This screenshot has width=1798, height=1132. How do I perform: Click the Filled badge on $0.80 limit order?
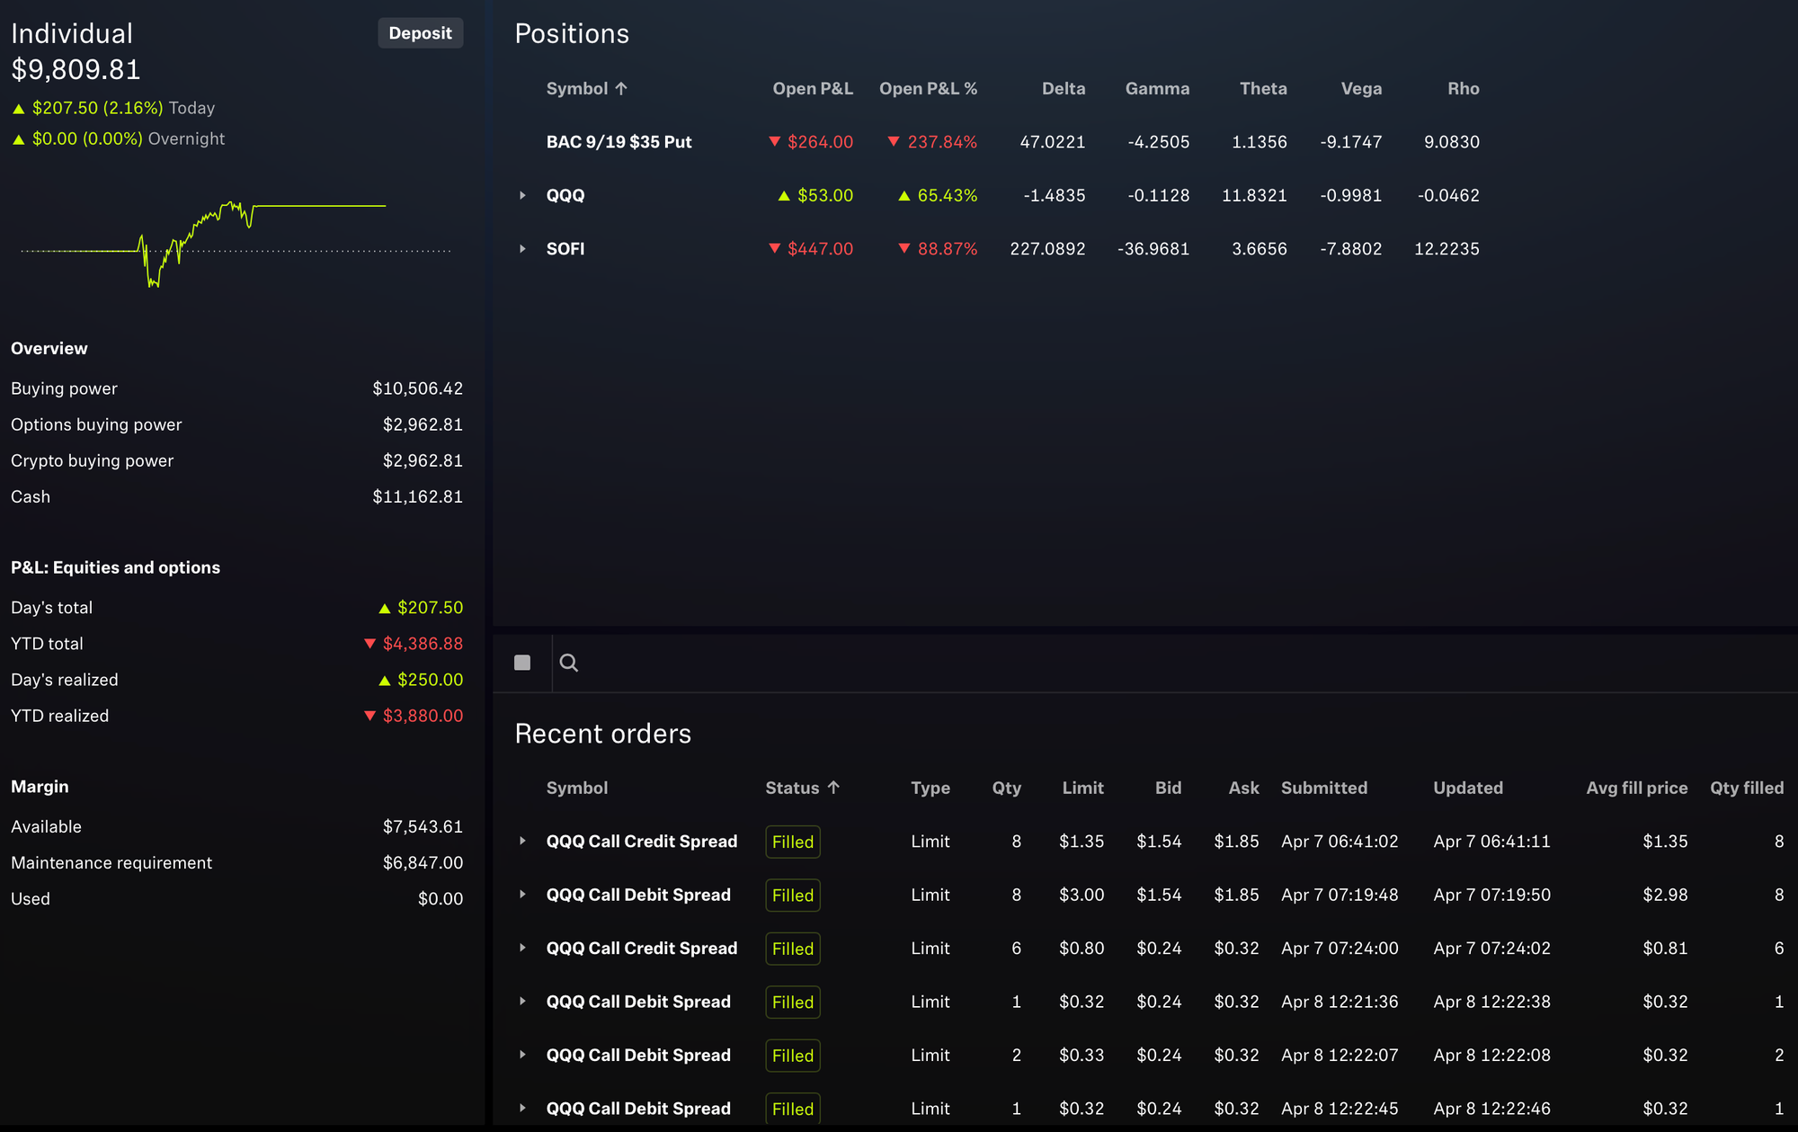click(x=793, y=949)
